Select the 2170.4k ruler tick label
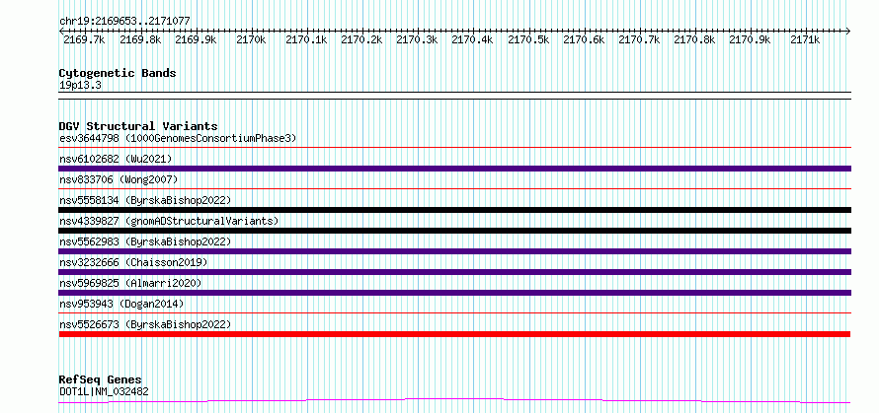This screenshot has width=879, height=413. (x=473, y=39)
